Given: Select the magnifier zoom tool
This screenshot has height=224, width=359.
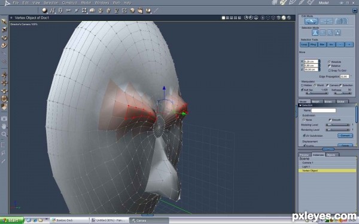Looking at the screenshot, I should tap(4, 134).
